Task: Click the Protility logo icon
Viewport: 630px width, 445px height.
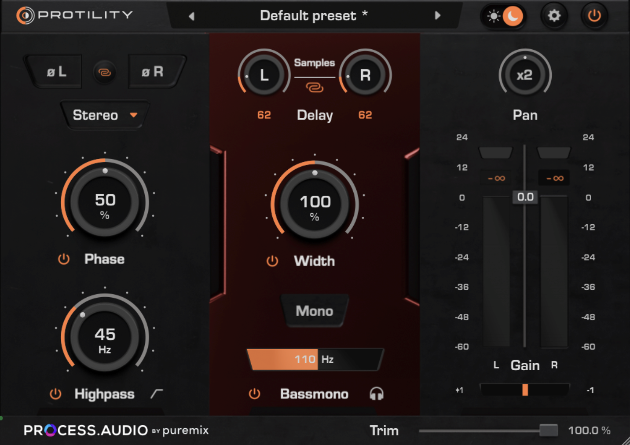Action: click(25, 15)
